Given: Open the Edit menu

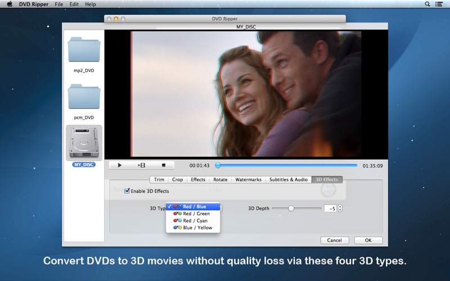Looking at the screenshot, I should coord(74,4).
